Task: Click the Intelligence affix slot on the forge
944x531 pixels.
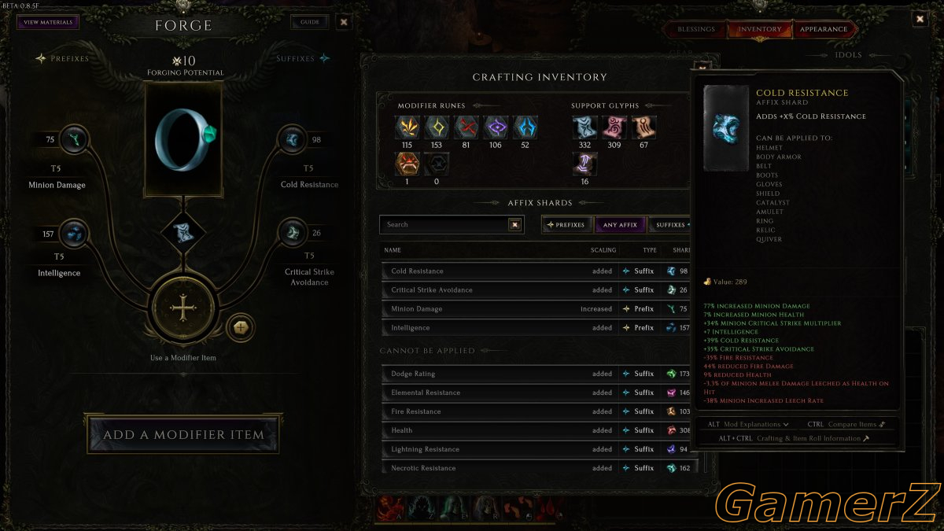Action: (73, 234)
